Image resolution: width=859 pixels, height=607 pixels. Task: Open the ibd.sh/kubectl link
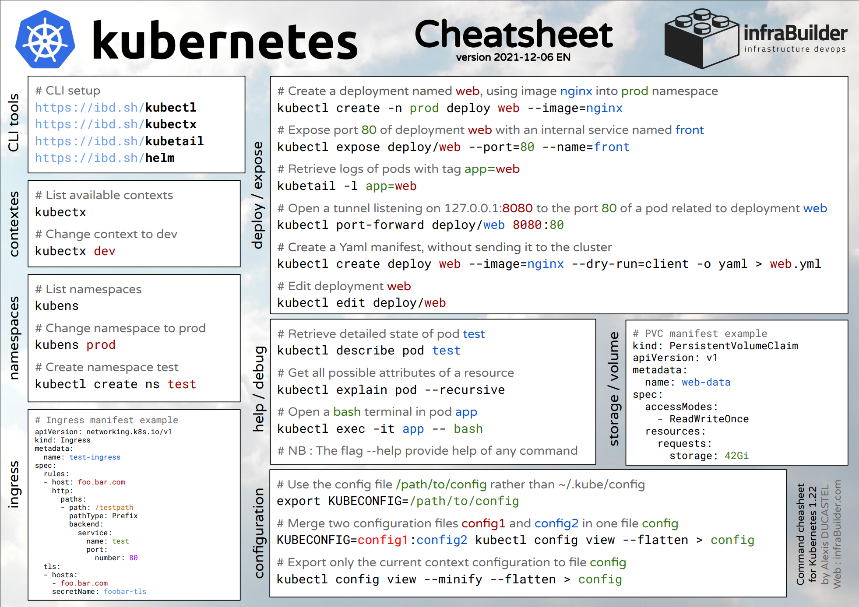point(116,108)
